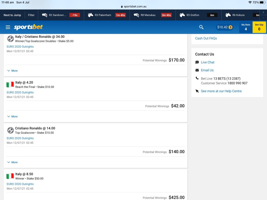Open the Filter option
This screenshot has width=267, height=200.
pyautogui.click(x=31, y=15)
